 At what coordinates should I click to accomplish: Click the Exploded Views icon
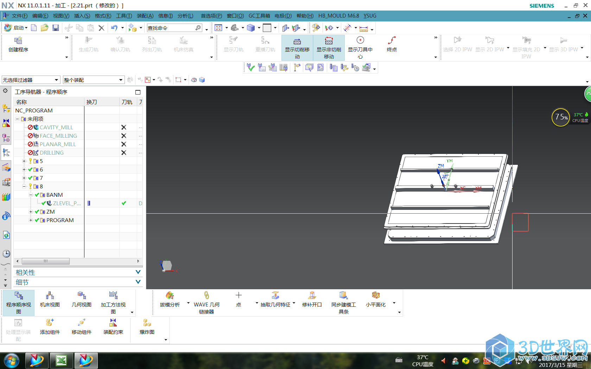click(147, 322)
